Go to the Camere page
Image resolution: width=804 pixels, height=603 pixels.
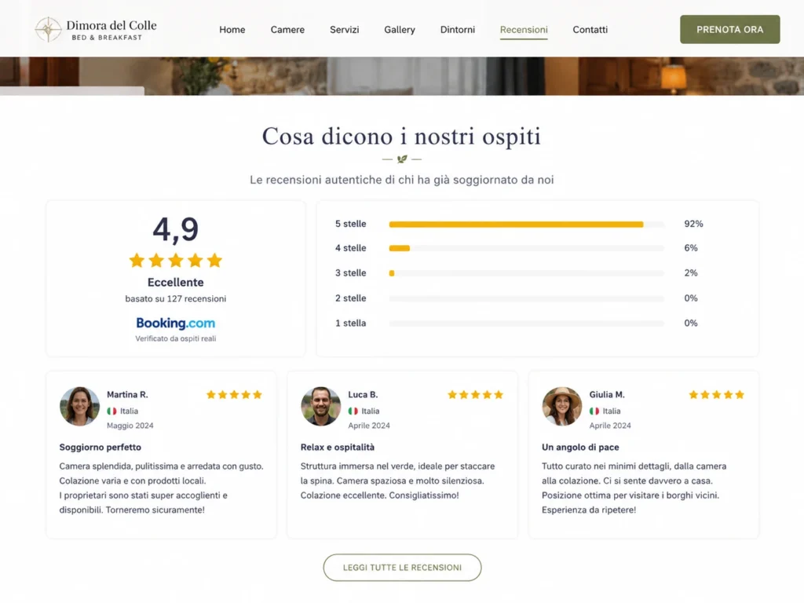point(287,30)
